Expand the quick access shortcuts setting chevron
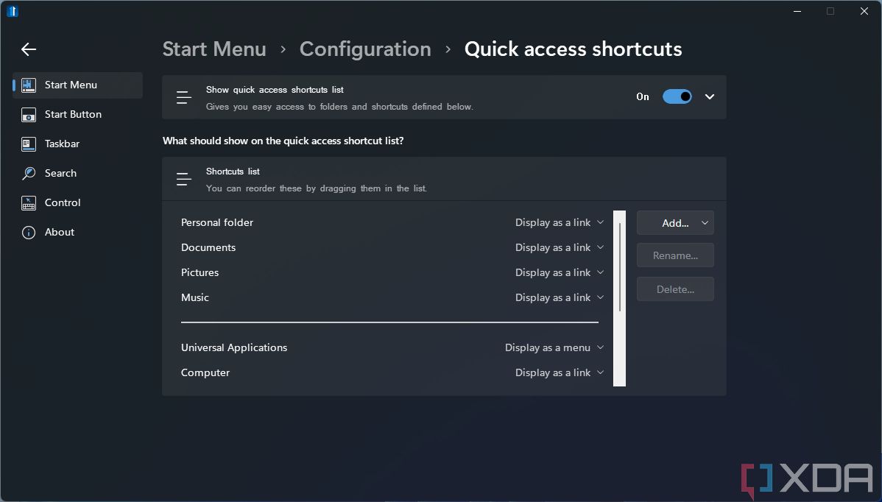 709,96
